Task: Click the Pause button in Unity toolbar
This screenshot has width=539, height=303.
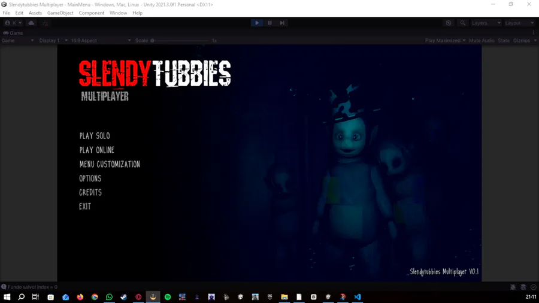Action: (x=270, y=23)
